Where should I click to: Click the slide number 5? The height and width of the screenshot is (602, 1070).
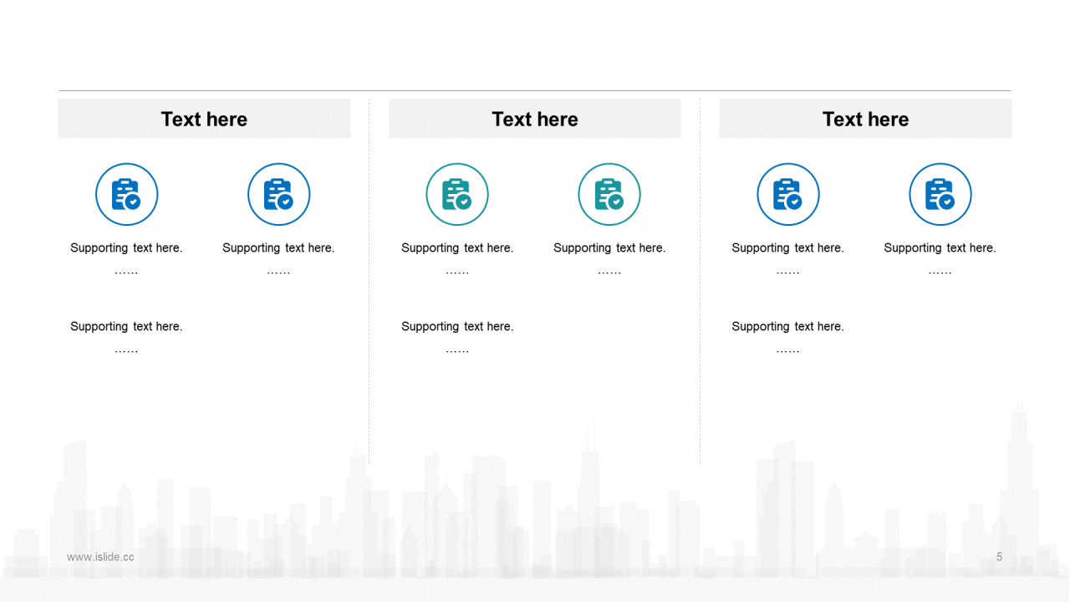[x=999, y=557]
